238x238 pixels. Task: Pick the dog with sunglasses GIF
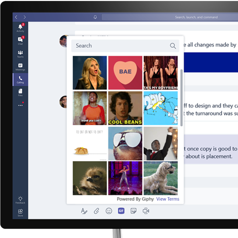pyautogui.click(x=161, y=178)
